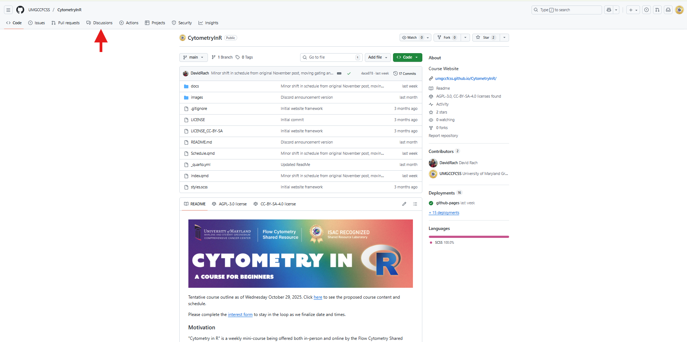Expand the latest commit message ellipsis
Viewport: 687px width, 342px height.
coord(339,73)
